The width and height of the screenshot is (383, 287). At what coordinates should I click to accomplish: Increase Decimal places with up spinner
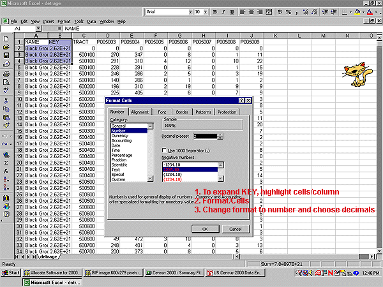tap(221, 133)
